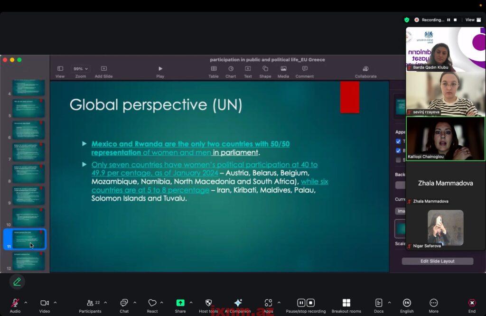The image size is (486, 316).
Task: Expand the video options arrow beside Video
Action: pos(55,303)
